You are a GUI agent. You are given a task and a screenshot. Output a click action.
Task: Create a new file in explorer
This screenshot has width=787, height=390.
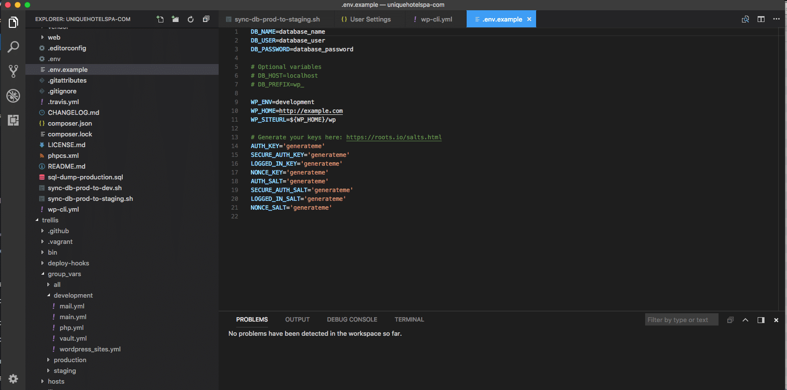(x=160, y=19)
